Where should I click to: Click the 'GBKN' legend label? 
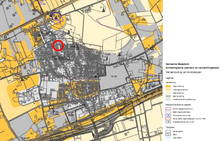coord(175,135)
